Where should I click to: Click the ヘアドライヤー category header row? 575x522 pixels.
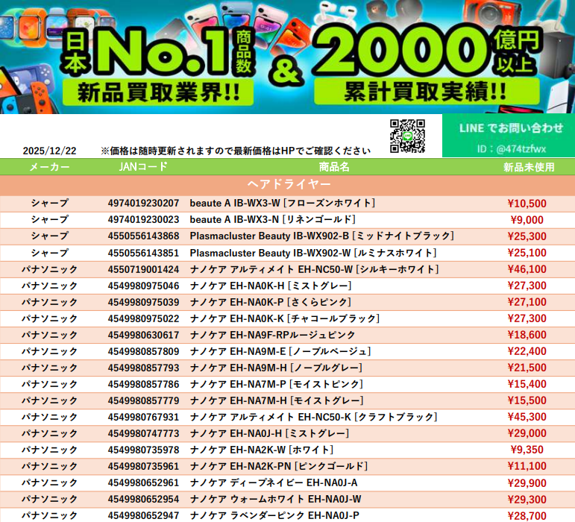pyautogui.click(x=288, y=185)
